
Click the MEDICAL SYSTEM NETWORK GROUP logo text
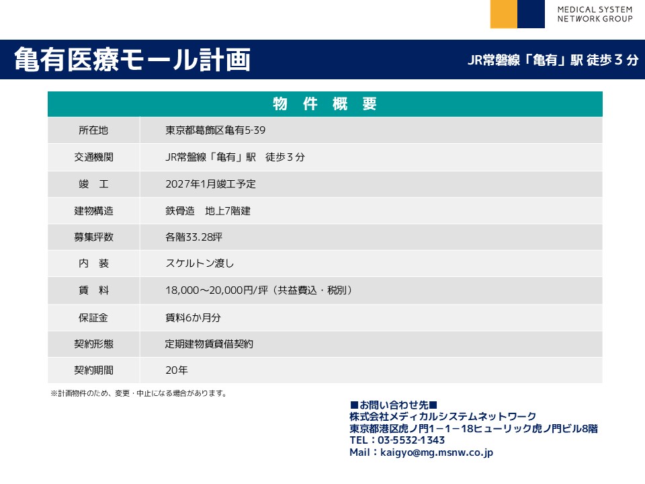(x=595, y=14)
